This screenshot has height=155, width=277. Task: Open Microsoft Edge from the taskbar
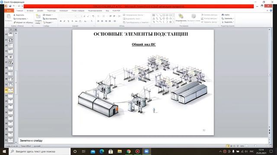[102, 151]
